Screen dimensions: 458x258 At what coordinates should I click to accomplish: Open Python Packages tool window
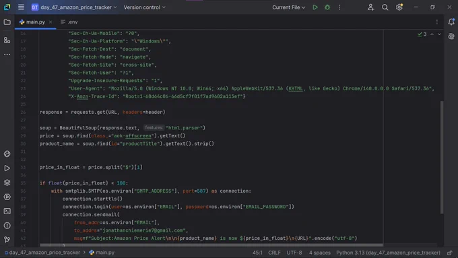[x=7, y=154]
